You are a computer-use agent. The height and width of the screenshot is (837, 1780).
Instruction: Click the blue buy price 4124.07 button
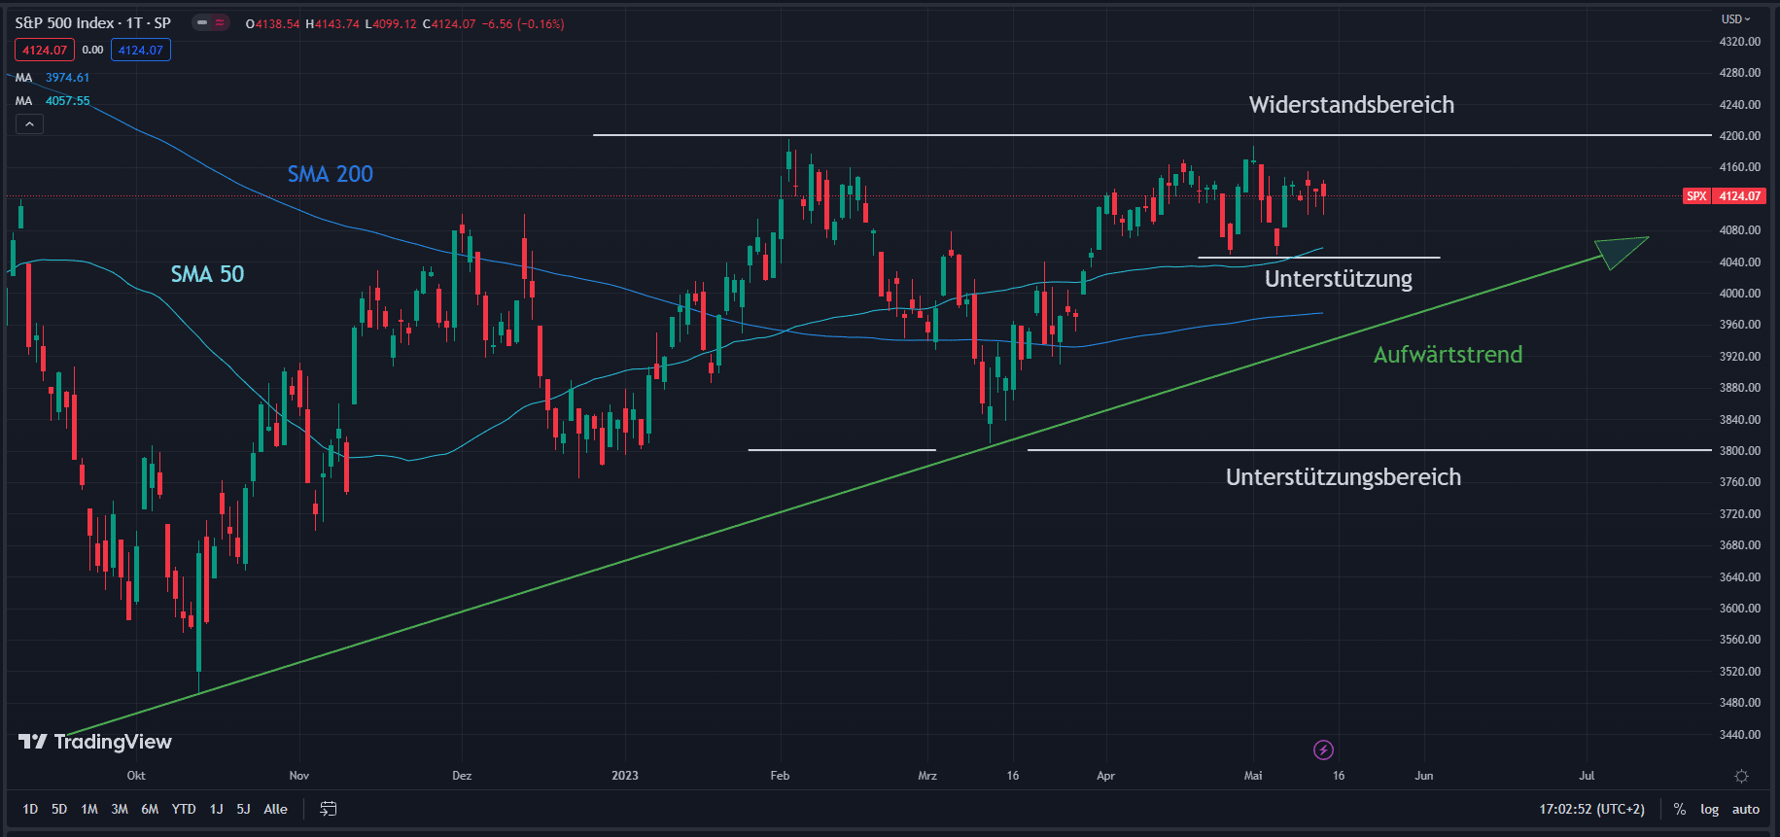coord(141,50)
